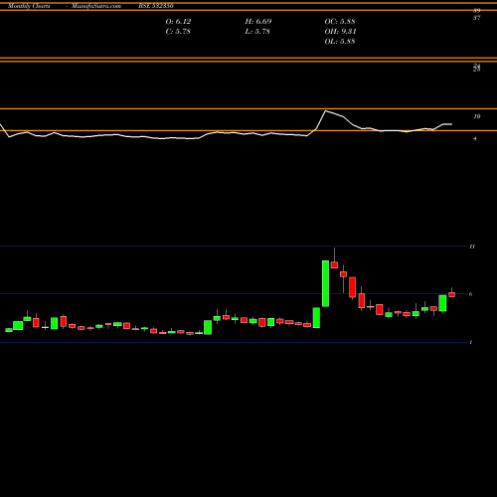Click the last red candlestick on the right
This screenshot has height=497, width=497.
tap(451, 294)
